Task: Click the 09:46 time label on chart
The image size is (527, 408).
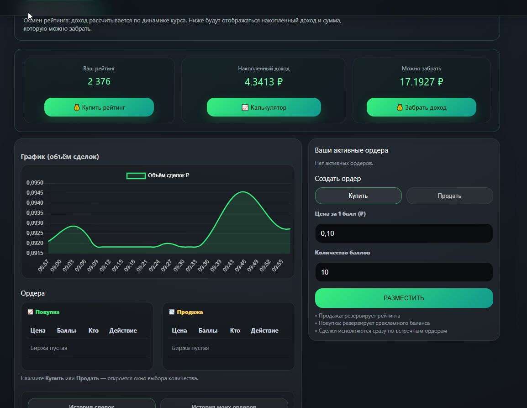Action: pyautogui.click(x=241, y=265)
